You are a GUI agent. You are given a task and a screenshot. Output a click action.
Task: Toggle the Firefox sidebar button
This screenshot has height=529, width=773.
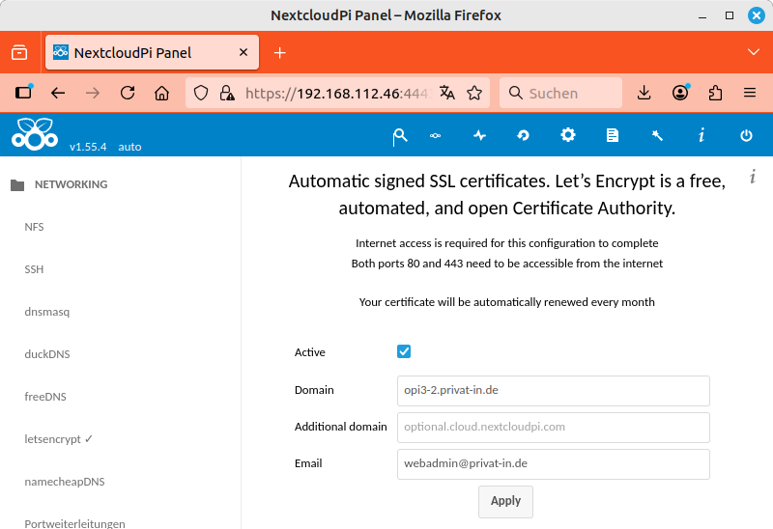[x=24, y=94]
